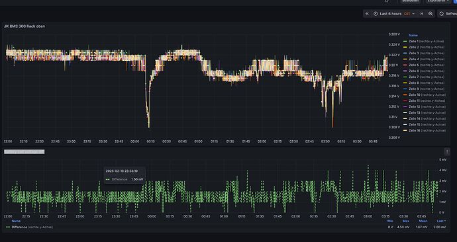This screenshot has height=242, width=457.
Task: Open the Zelle 10 orange color swatch
Action: [405, 95]
